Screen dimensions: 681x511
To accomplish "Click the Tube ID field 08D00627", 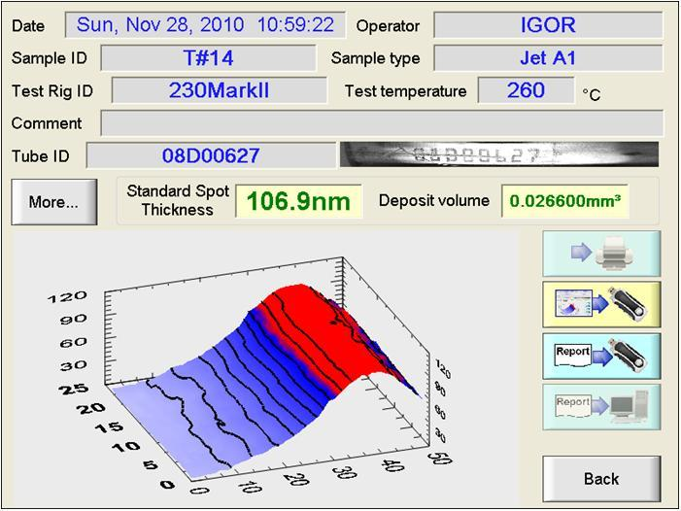I will [210, 155].
